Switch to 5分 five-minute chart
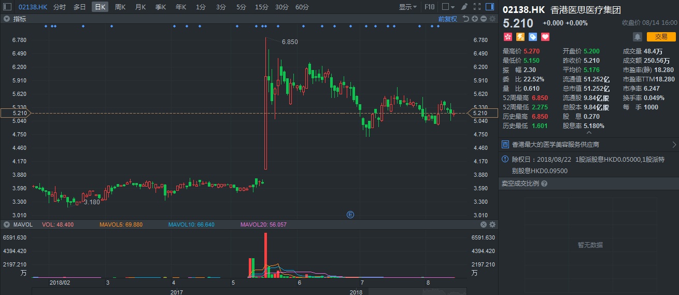Image resolution: width=679 pixels, height=295 pixels. point(241,7)
